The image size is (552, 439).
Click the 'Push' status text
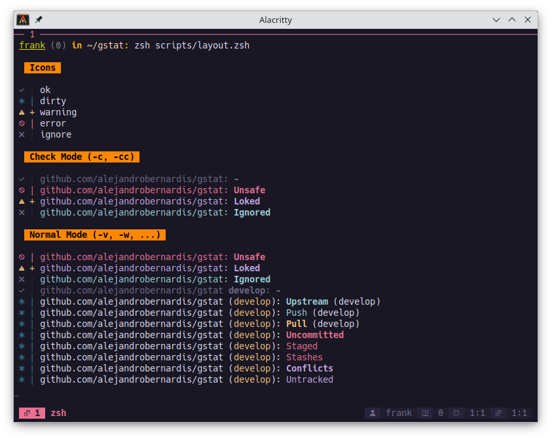coord(297,313)
